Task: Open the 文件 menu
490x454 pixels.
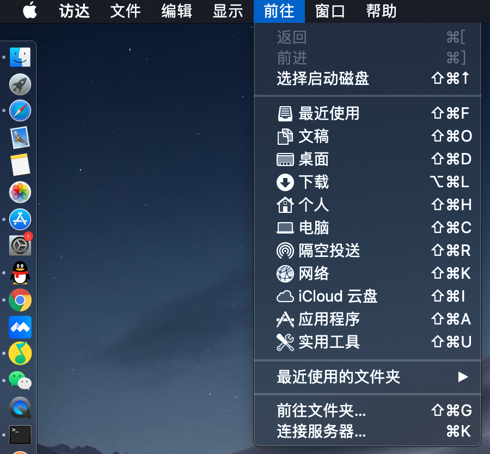Action: click(x=125, y=11)
